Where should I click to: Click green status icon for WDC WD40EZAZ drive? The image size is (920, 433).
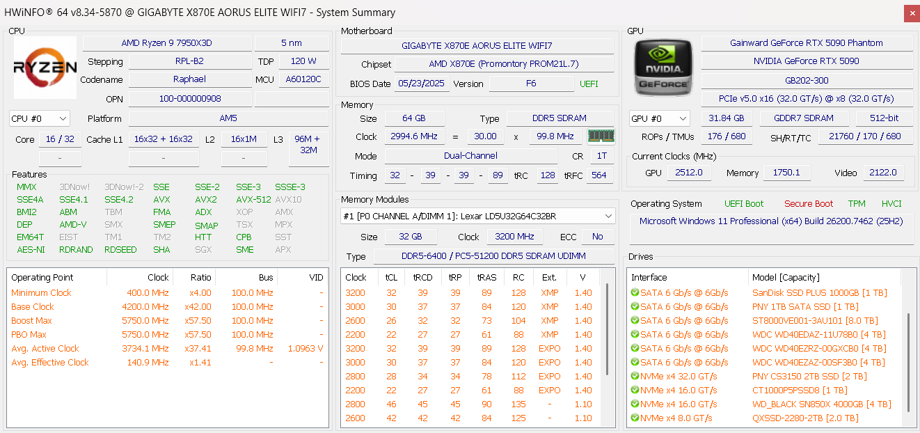click(x=635, y=362)
